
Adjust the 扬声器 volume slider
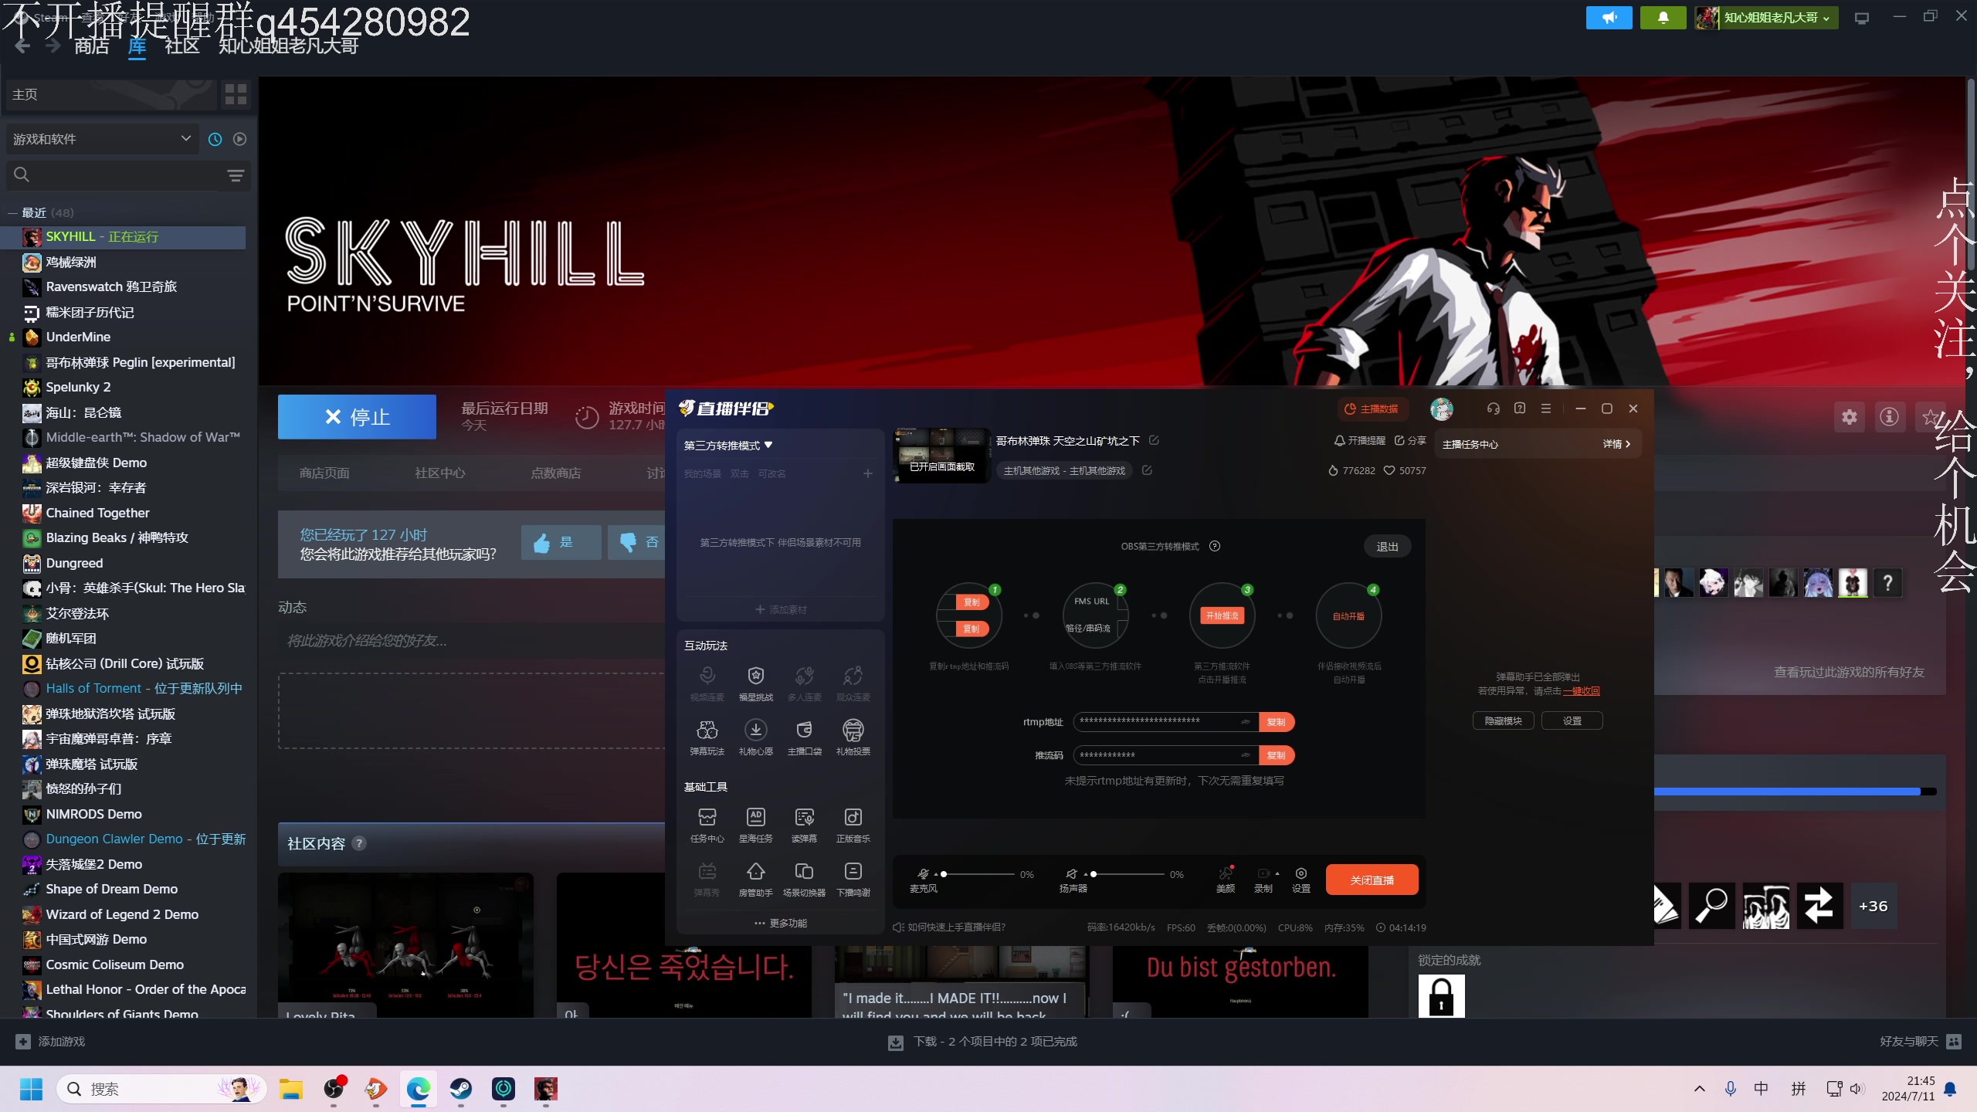(1128, 874)
